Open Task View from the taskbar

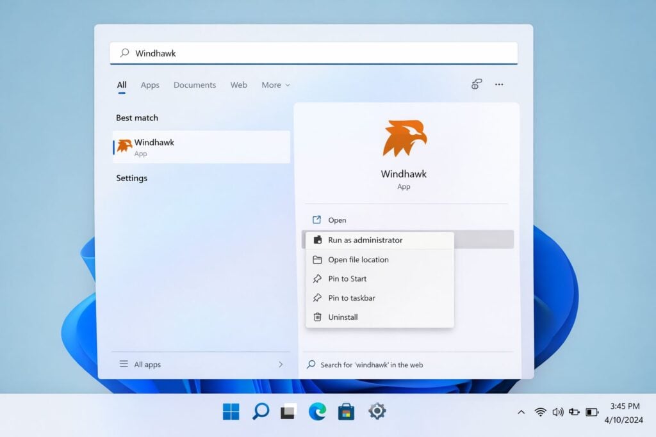288,411
